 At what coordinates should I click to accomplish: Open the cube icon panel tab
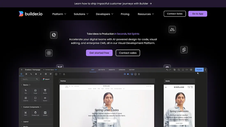(36, 74)
